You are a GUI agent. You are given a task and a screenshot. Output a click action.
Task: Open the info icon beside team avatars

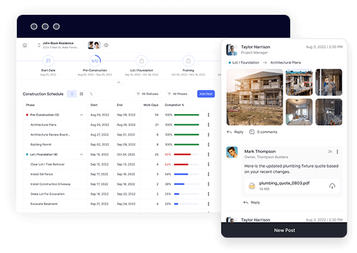coord(106,45)
